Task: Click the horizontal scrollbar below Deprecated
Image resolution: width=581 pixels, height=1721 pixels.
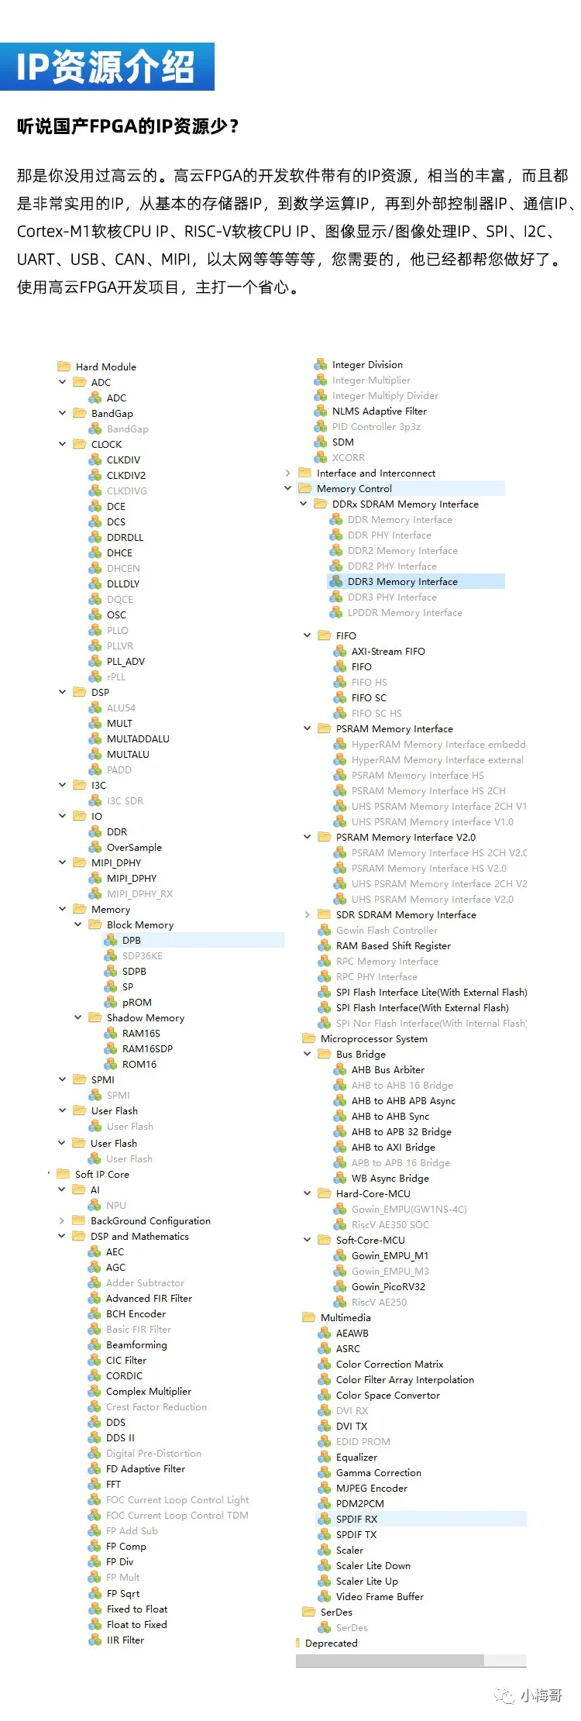Action: [390, 1660]
